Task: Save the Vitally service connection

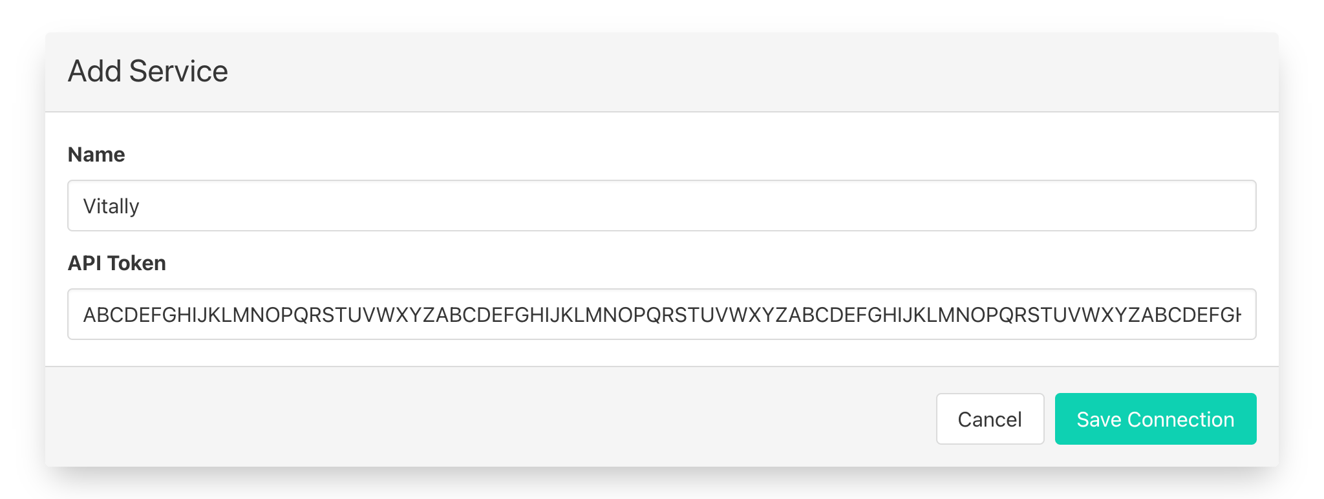Action: coord(1155,419)
